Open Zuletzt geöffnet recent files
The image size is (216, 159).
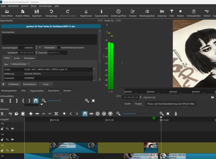click(x=119, y=13)
